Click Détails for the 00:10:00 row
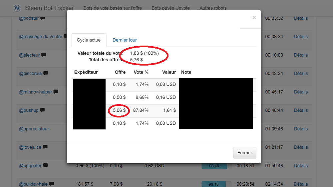Image resolution: width=333 pixels, height=187 pixels. coord(301,55)
